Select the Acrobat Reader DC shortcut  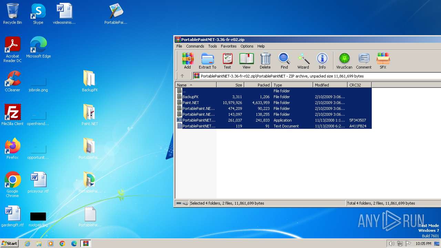click(x=12, y=50)
